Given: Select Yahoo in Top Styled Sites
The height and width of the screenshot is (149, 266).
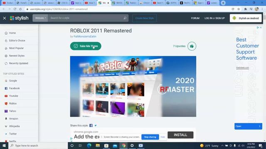Looking at the screenshot, I should pyautogui.click(x=12, y=111).
